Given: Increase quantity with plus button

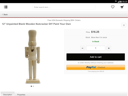Looking at the screenshot, I should [109, 48].
